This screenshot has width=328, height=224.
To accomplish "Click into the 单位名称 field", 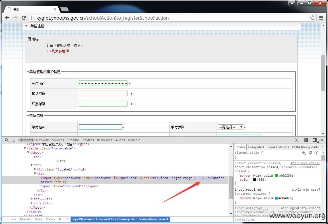I will (x=101, y=127).
